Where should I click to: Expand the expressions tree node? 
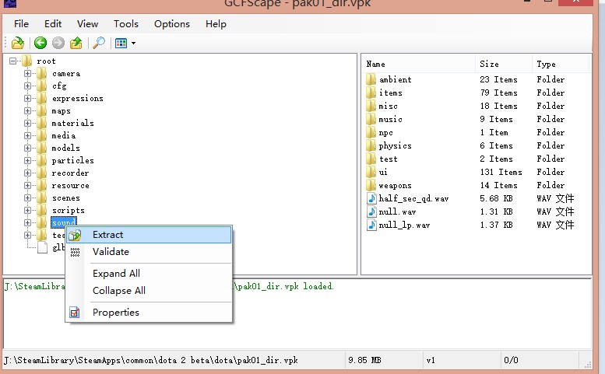point(27,98)
